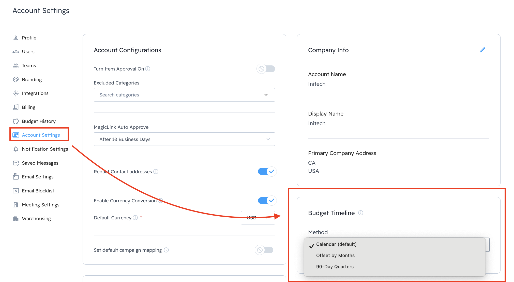Open the MagicLink Auto Approve dropdown
Viewport: 514px width, 282px height.
(x=184, y=139)
